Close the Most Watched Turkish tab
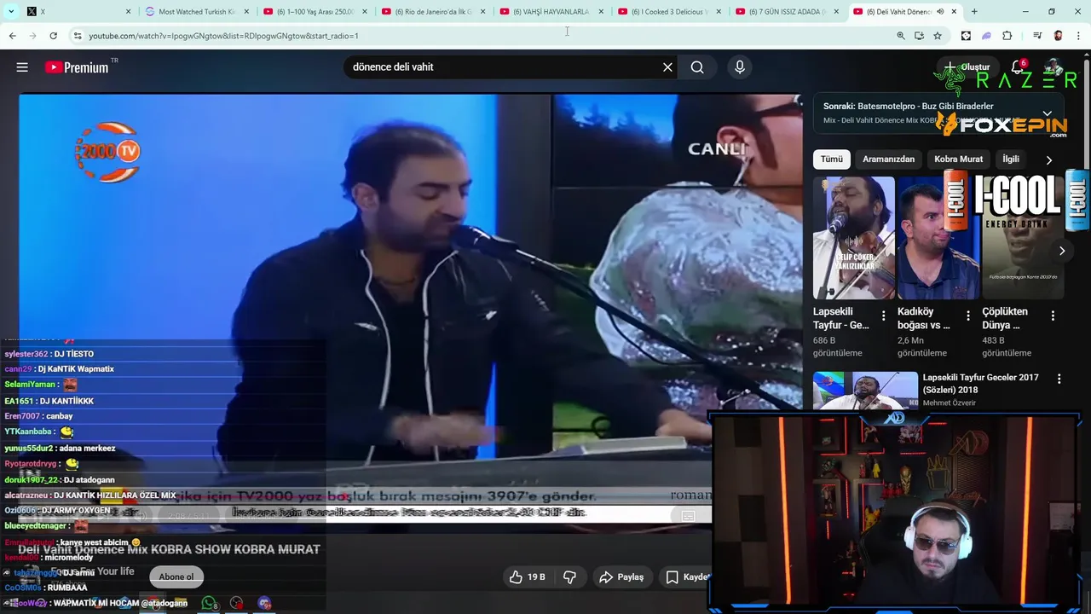The image size is (1091, 614). (247, 12)
